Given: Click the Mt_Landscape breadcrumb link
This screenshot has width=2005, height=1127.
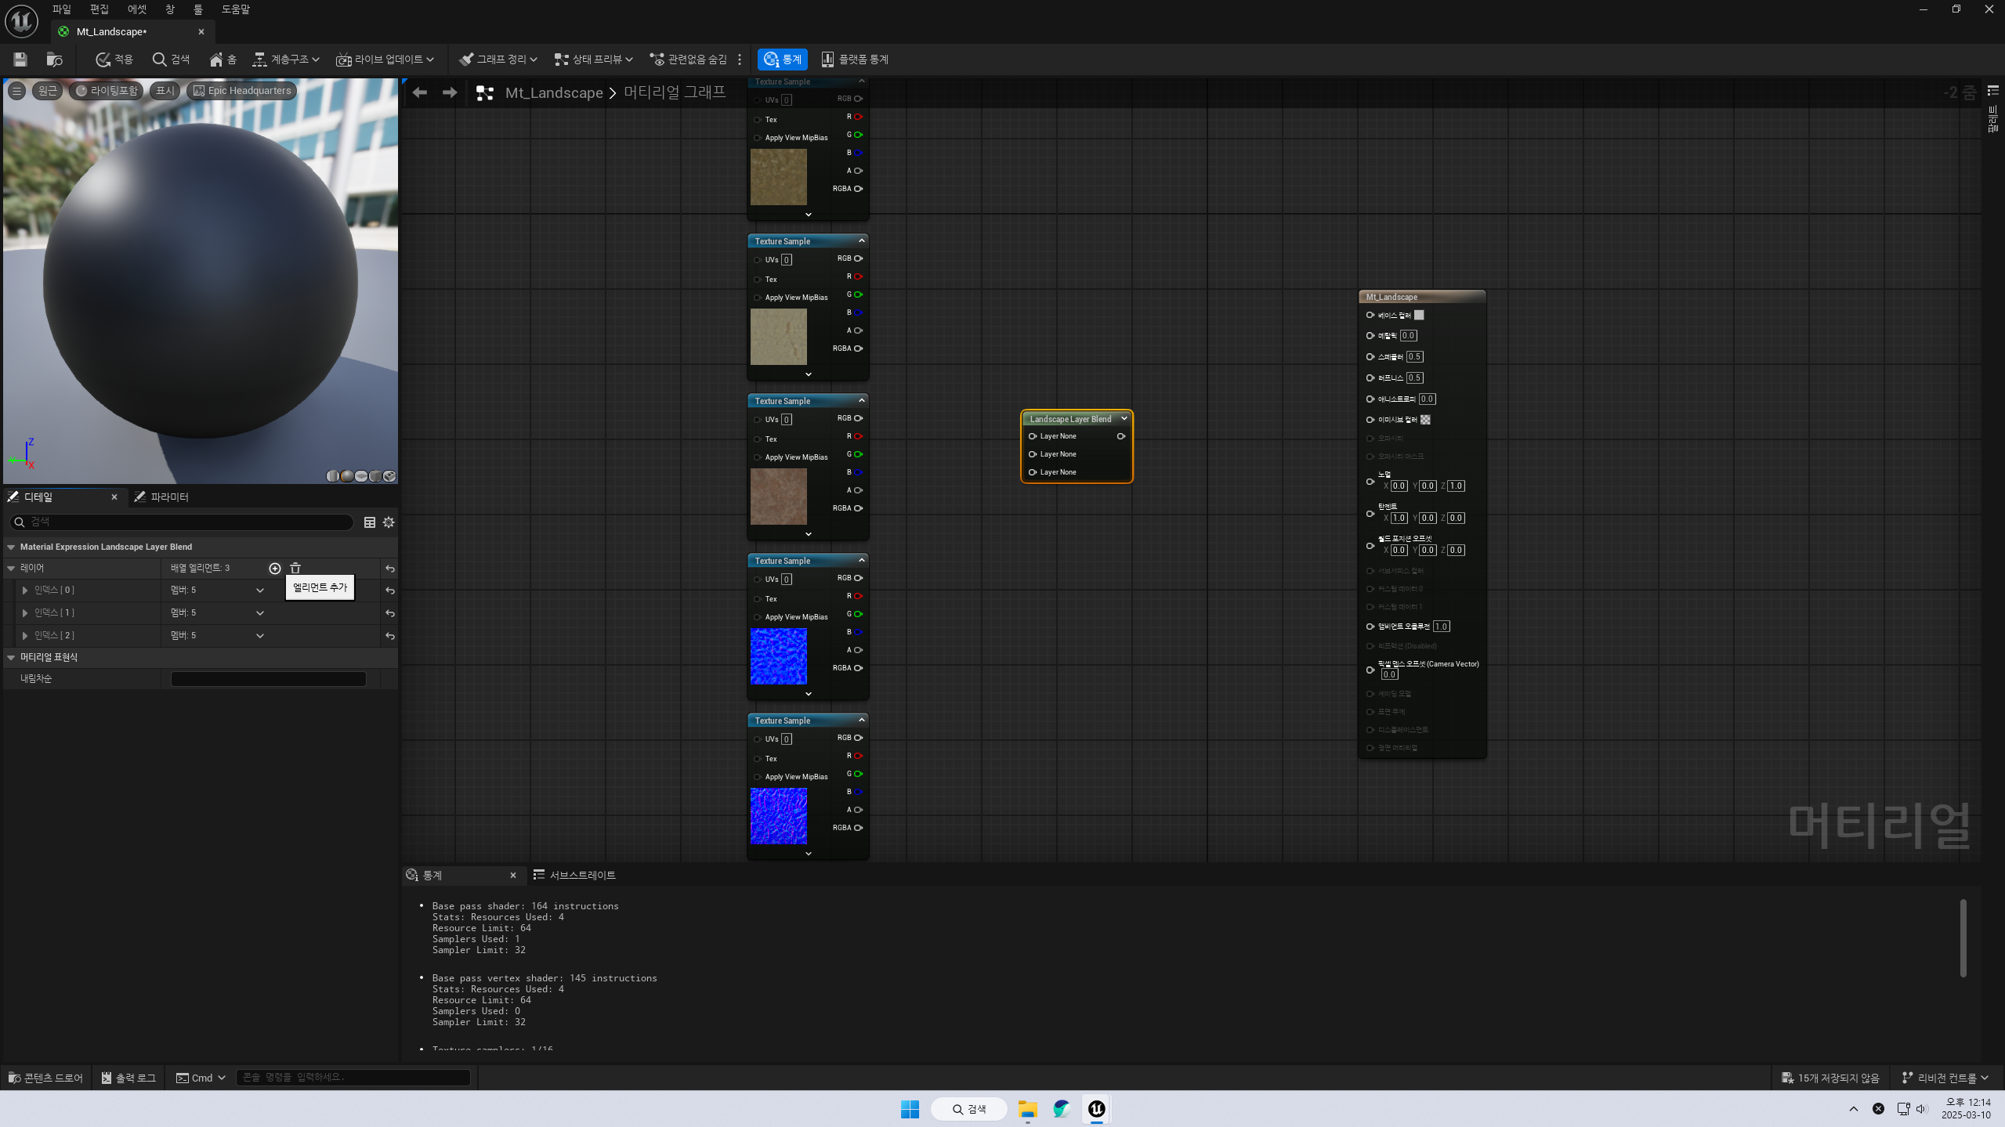Looking at the screenshot, I should pyautogui.click(x=554, y=92).
